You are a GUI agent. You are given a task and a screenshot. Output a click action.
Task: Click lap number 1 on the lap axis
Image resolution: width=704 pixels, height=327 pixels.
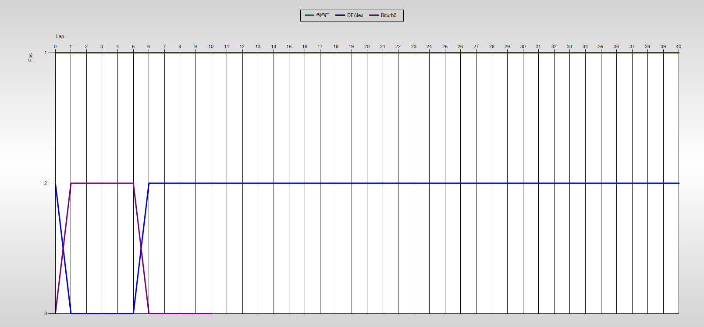point(71,46)
